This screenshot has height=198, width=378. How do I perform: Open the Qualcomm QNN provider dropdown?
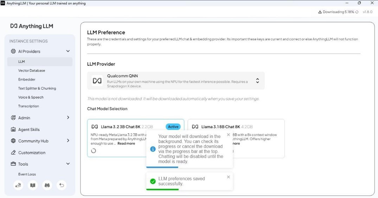pyautogui.click(x=176, y=81)
